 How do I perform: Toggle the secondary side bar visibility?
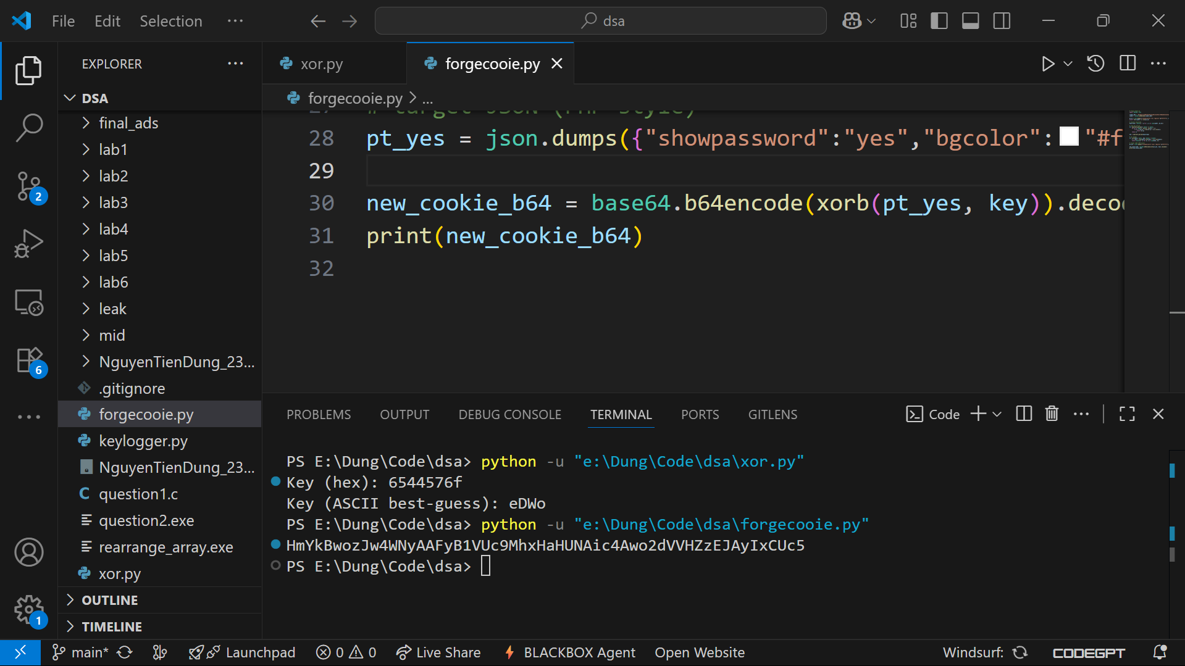1002,21
